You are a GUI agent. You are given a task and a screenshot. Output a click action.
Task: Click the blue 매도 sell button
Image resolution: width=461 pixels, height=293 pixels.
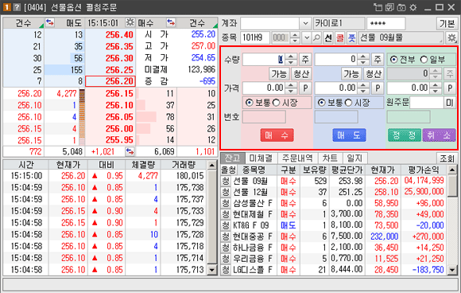click(x=349, y=135)
